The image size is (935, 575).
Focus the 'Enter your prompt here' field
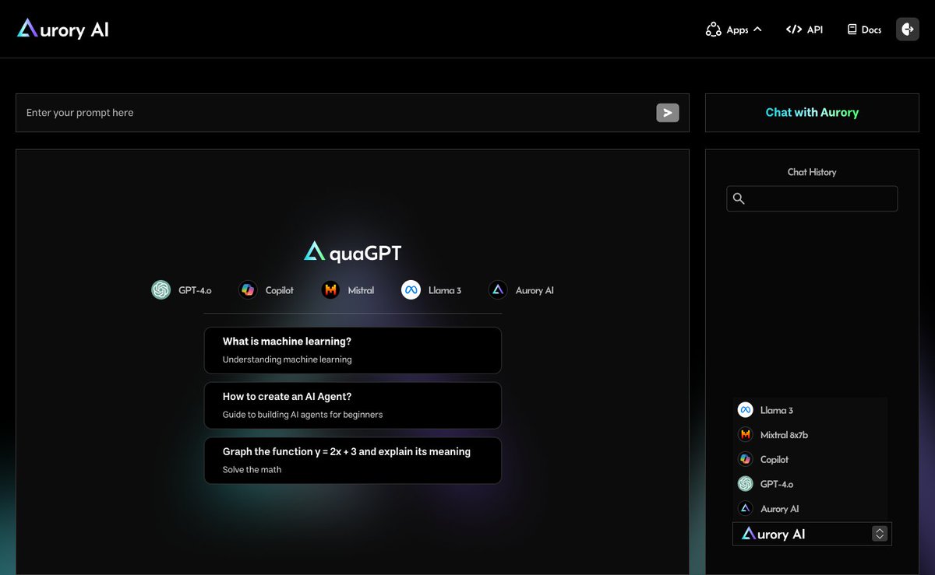pyautogui.click(x=352, y=113)
